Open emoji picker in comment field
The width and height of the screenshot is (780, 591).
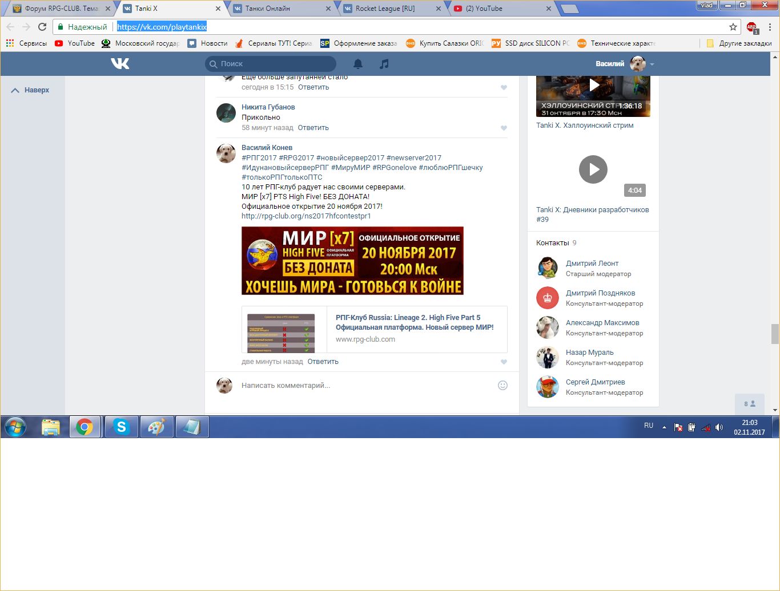pyautogui.click(x=502, y=385)
